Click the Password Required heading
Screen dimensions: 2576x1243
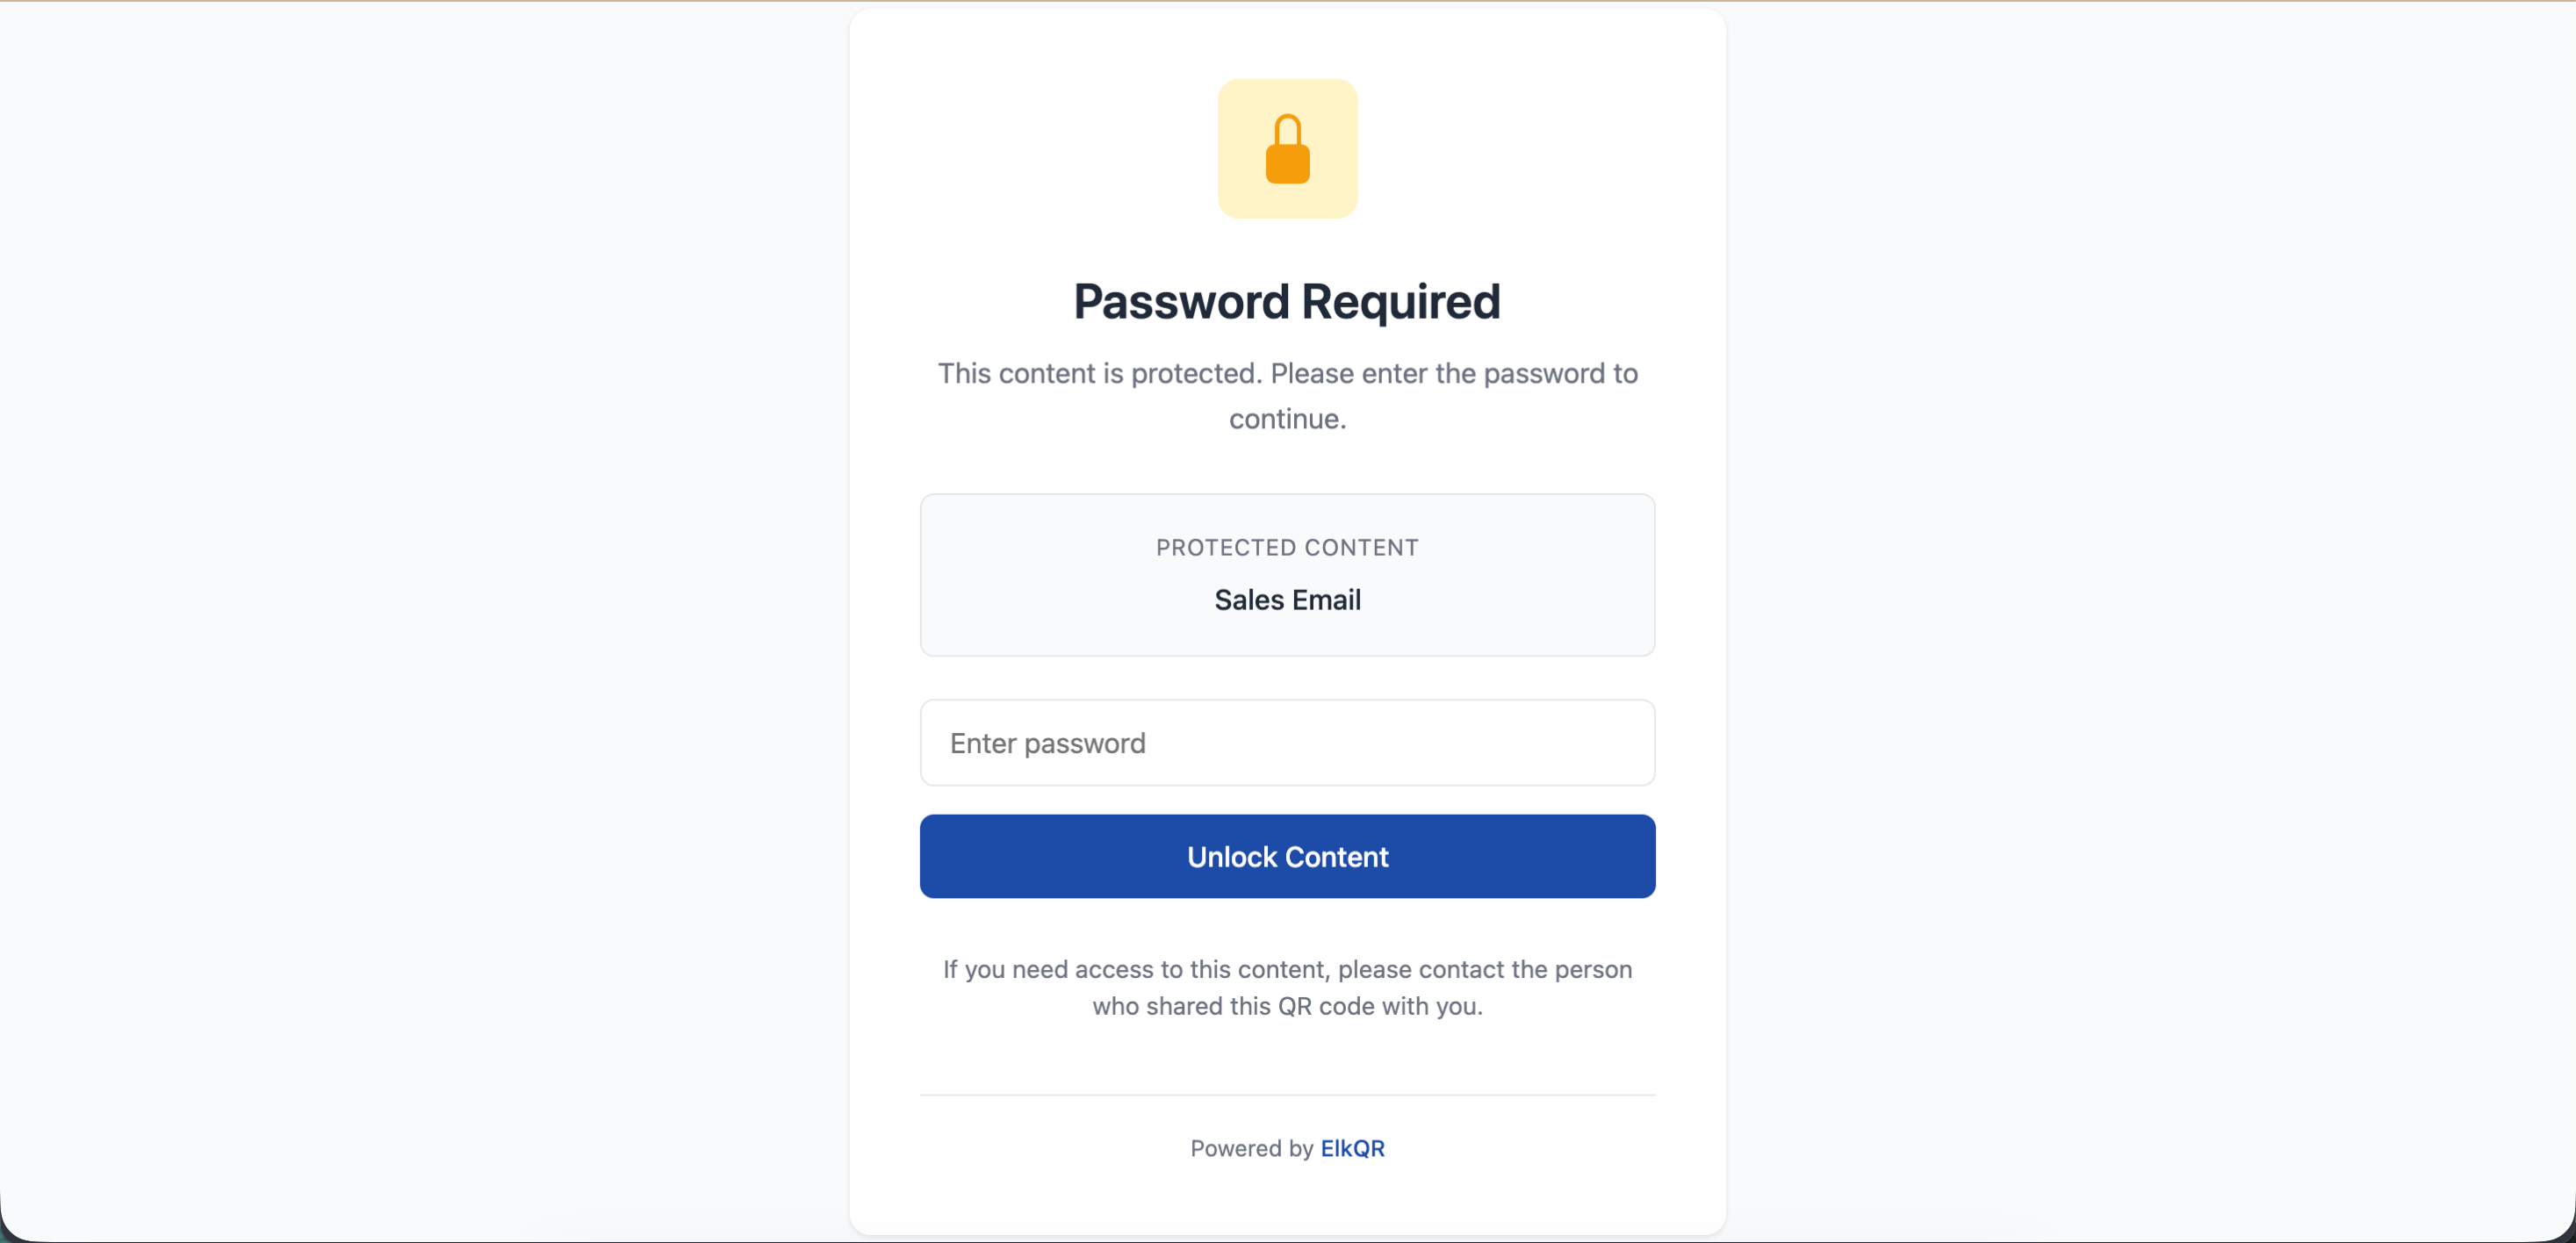pyautogui.click(x=1287, y=300)
